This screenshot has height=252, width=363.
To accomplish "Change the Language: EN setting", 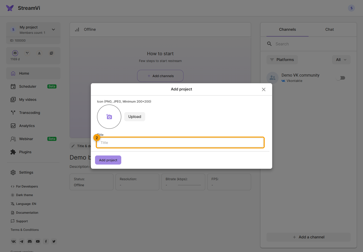I will [x=23, y=204].
